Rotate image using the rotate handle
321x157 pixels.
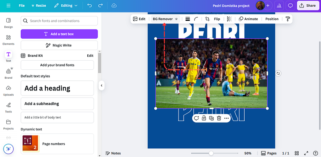(x=278, y=73)
